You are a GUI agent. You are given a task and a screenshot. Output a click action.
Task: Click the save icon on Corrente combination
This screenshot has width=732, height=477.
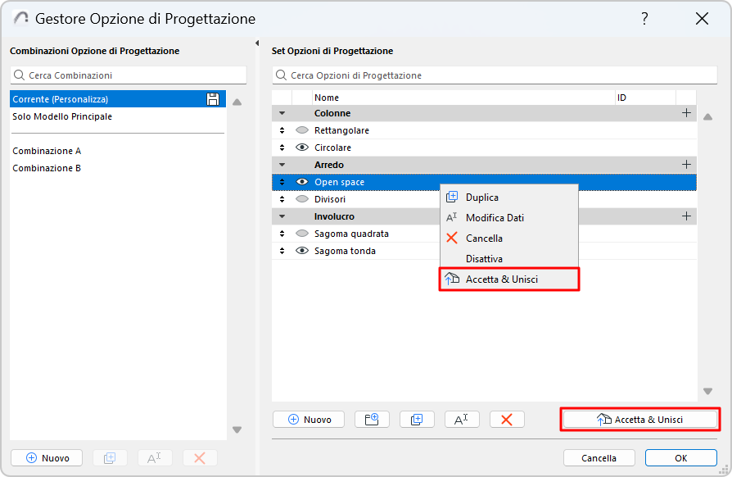click(213, 99)
